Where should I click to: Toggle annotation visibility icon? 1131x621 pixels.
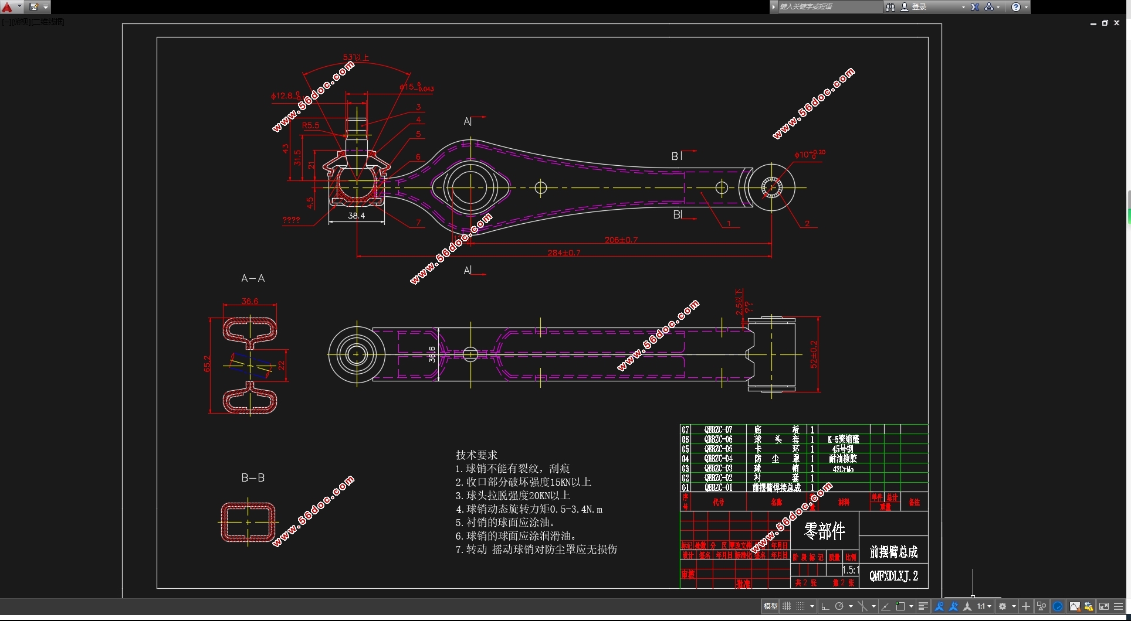pyautogui.click(x=939, y=606)
